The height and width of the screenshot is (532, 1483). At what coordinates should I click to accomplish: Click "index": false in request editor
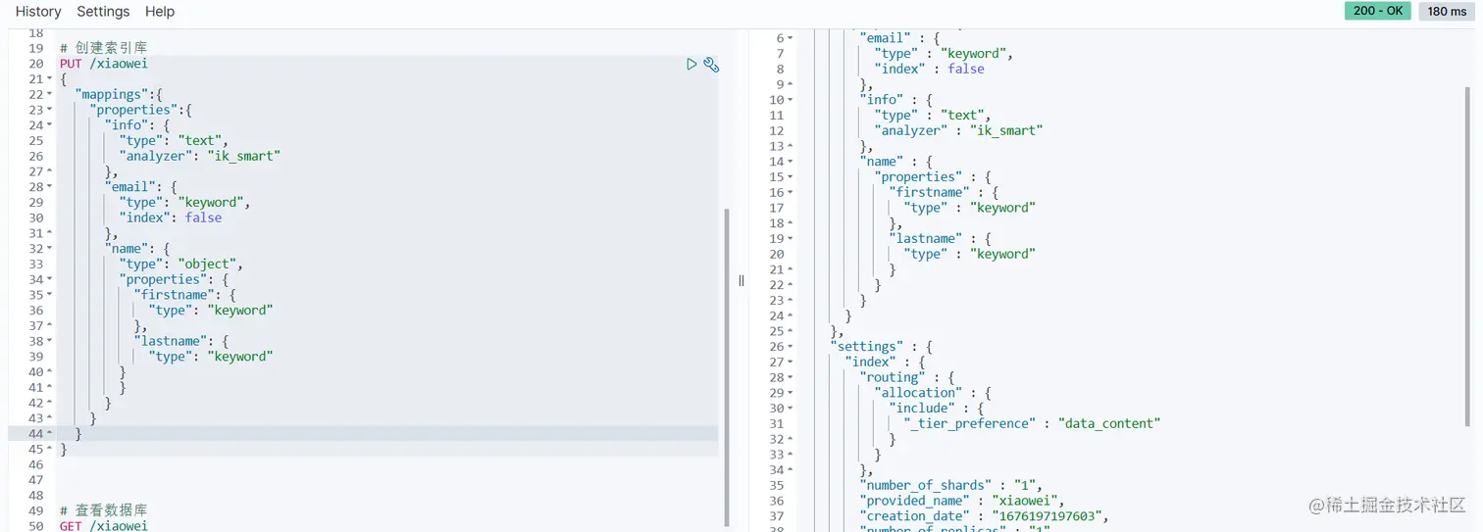(x=171, y=218)
